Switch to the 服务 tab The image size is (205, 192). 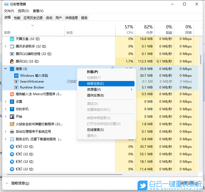pyautogui.click(x=84, y=18)
